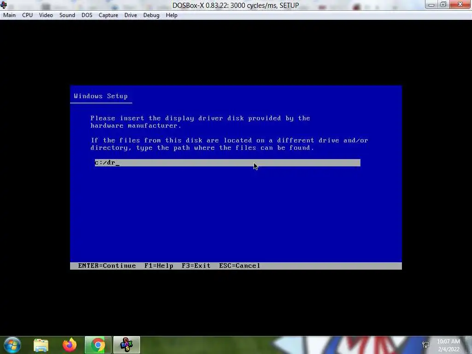Switch to Chrome in the taskbar
The width and height of the screenshot is (472, 354).
98,345
